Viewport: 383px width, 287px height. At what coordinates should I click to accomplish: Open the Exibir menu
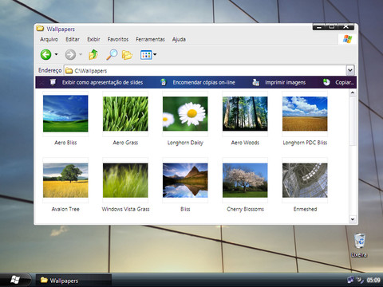tap(93, 39)
